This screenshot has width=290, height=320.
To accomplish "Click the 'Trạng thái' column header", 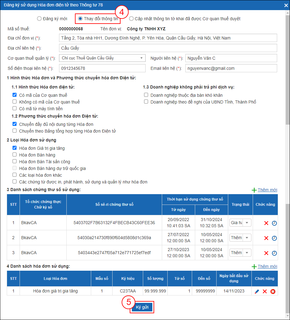I will [x=240, y=205].
